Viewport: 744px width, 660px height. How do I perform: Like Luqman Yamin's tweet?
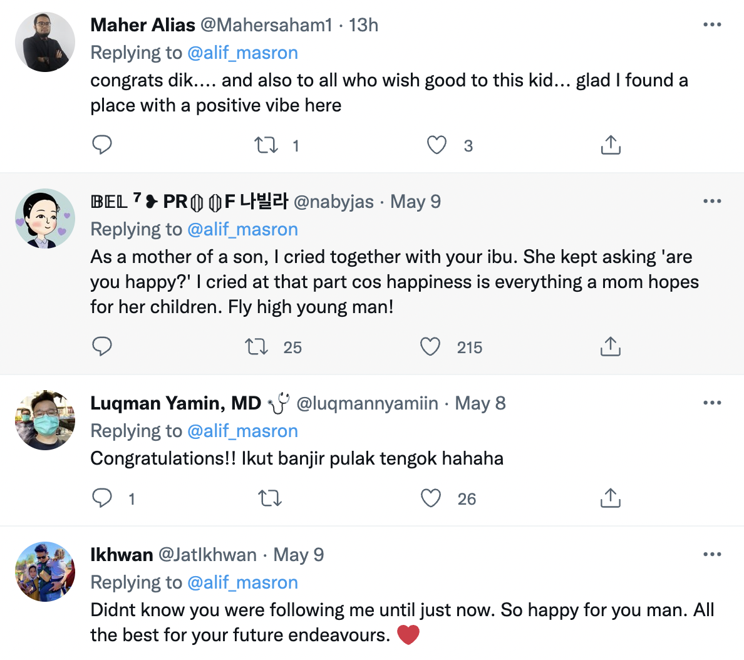pyautogui.click(x=431, y=498)
